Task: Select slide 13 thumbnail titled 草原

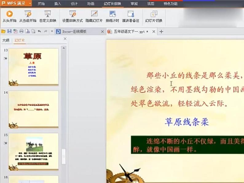Action: click(x=33, y=66)
